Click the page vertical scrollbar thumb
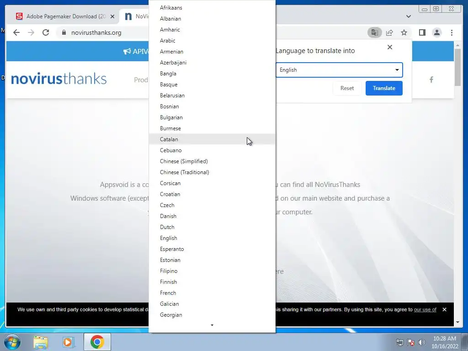 [x=457, y=67]
